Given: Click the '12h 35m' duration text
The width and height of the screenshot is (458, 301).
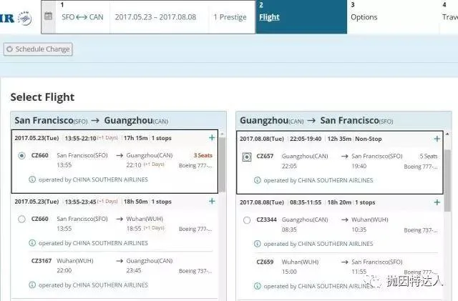Looking at the screenshot, I should [x=339, y=139].
